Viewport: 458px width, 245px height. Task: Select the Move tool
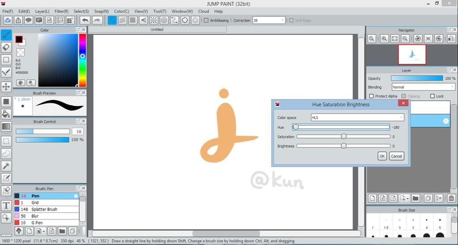click(x=6, y=86)
